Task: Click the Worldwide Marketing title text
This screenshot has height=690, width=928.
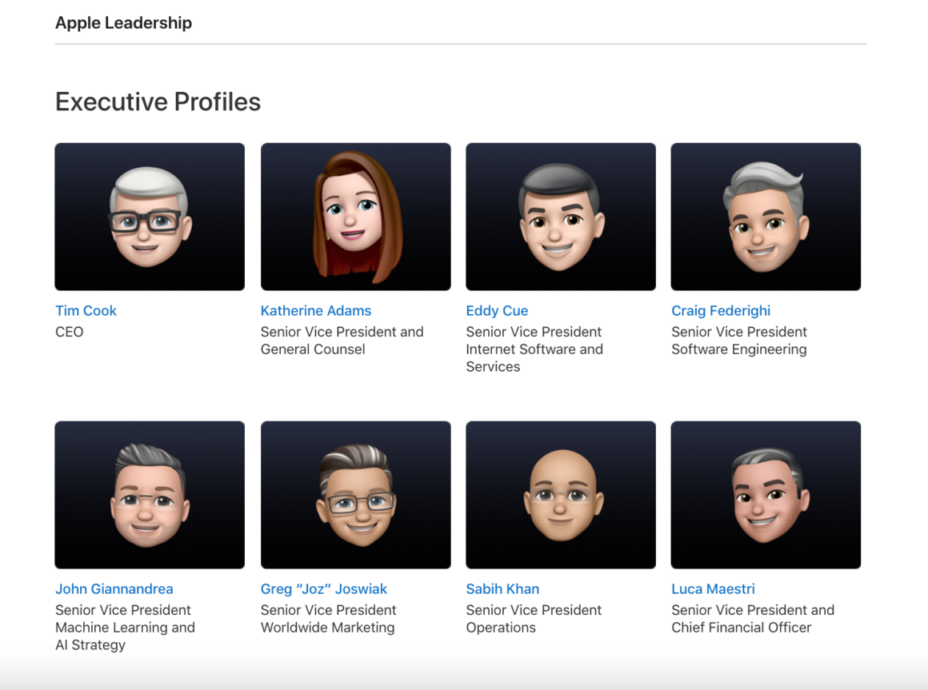Action: pos(327,628)
